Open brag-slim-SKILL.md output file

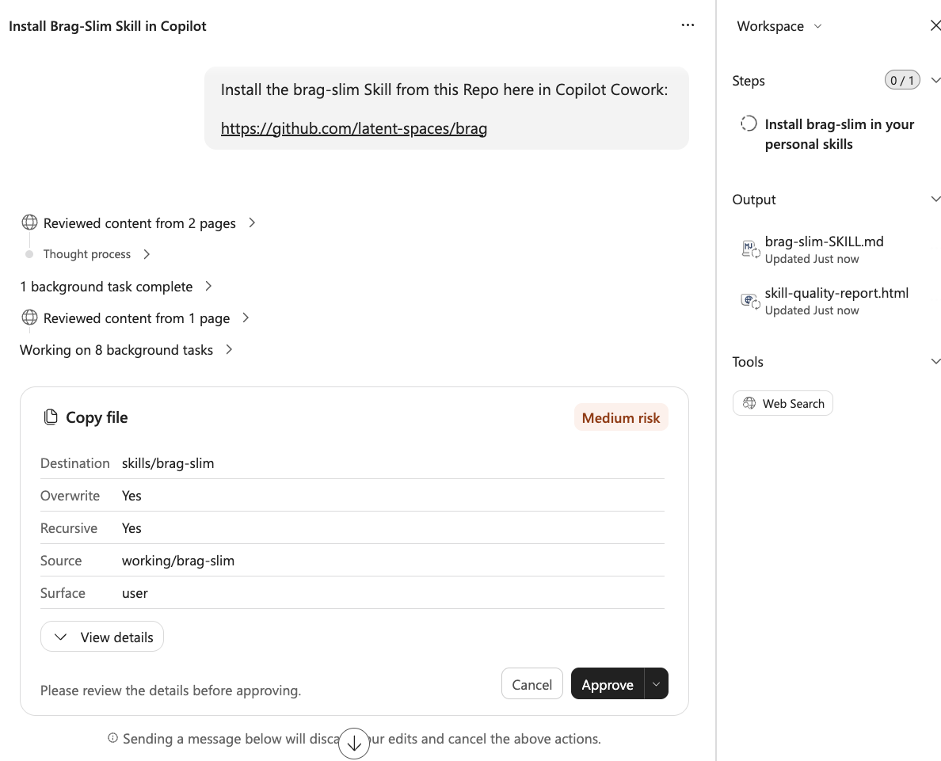pyautogui.click(x=824, y=242)
